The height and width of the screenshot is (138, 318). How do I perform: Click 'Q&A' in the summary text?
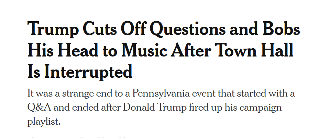click(39, 108)
